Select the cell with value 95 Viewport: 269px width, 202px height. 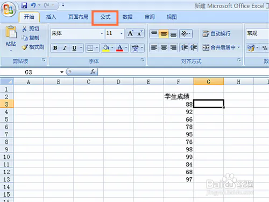pos(179,134)
